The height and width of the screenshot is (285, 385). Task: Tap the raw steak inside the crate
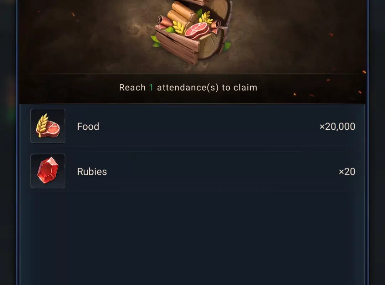[x=197, y=31]
